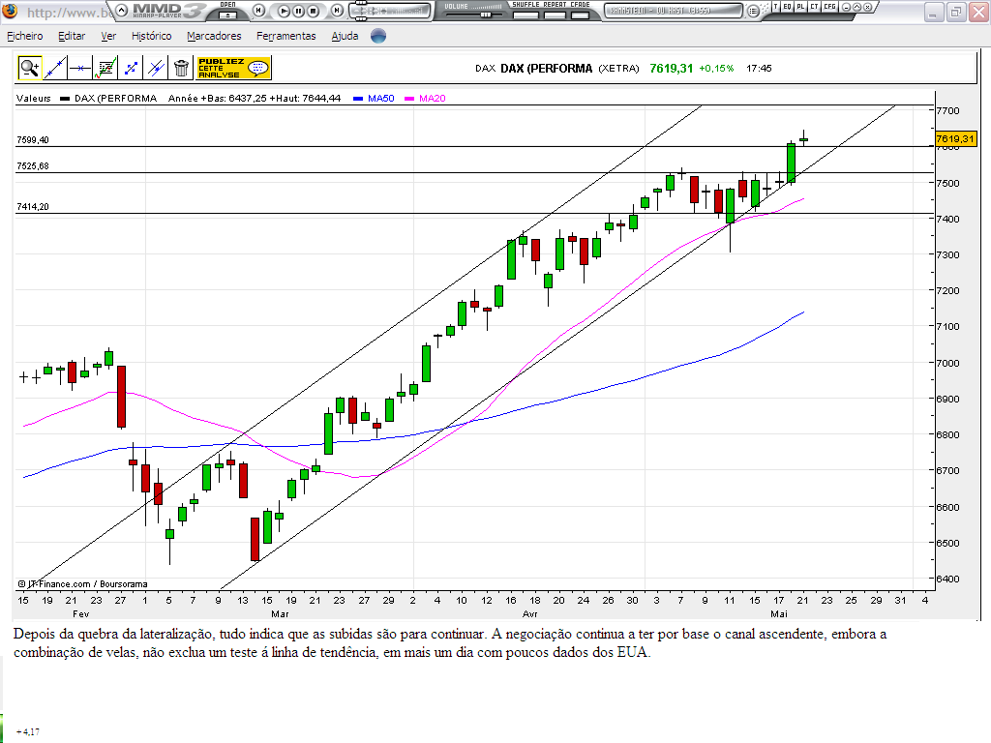Select the horizontal line drawing tool

(80, 68)
